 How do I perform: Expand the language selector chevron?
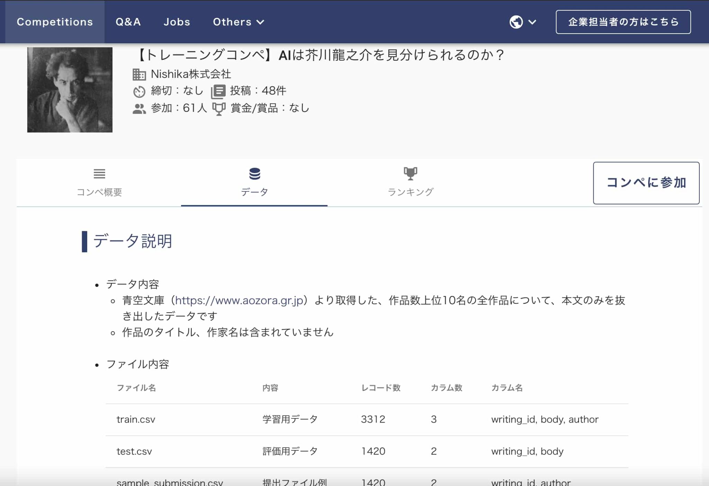(x=531, y=23)
